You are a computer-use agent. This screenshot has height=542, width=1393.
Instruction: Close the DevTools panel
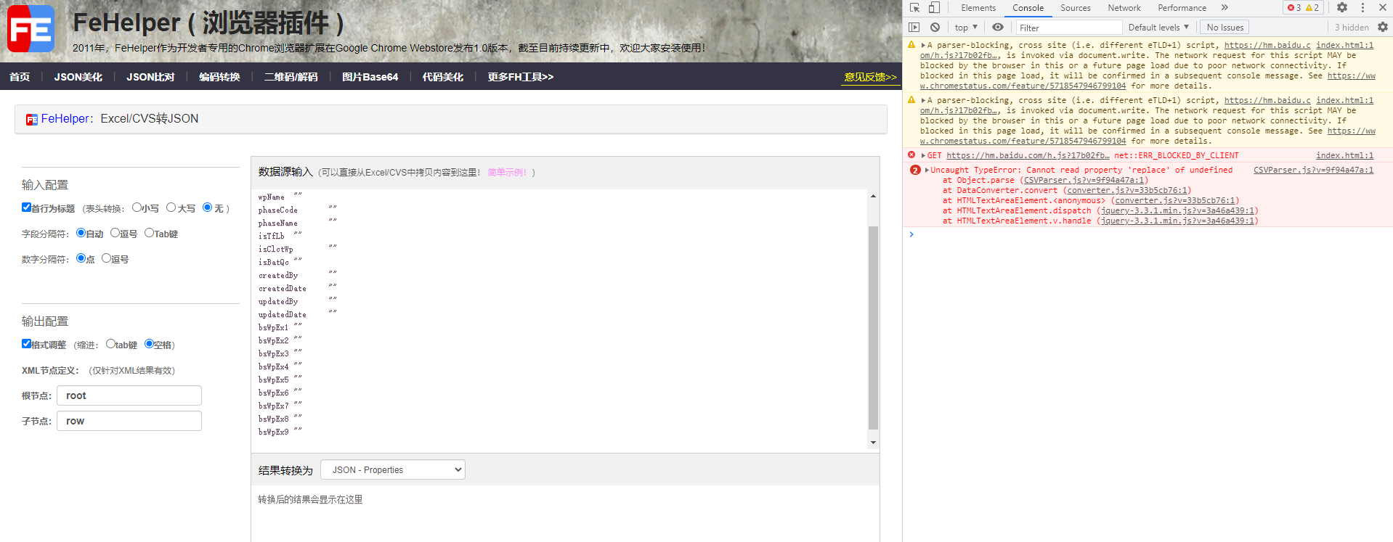[x=1383, y=8]
